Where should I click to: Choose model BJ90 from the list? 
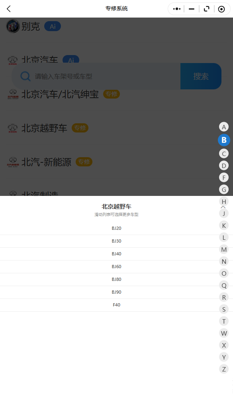pos(116,292)
